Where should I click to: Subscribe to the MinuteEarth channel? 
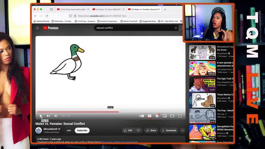[x=82, y=130]
